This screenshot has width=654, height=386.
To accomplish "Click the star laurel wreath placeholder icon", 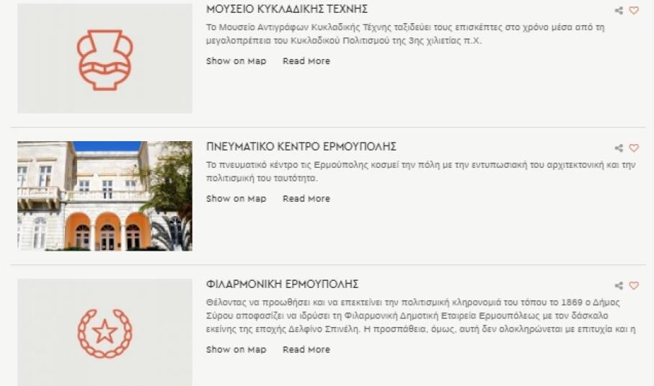I will click(105, 333).
